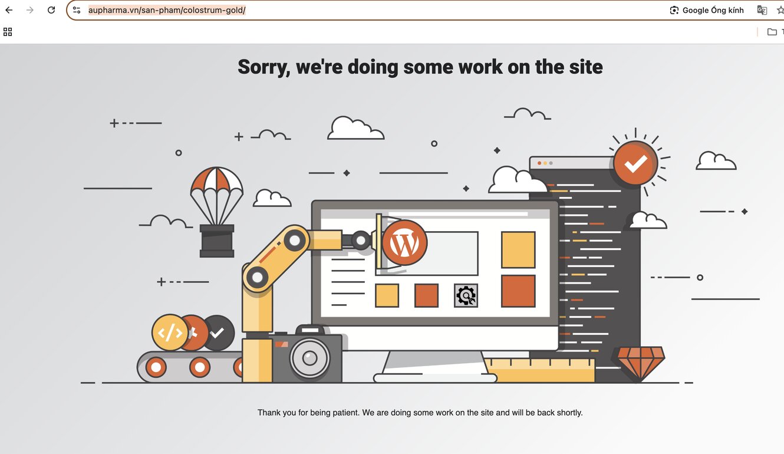Go back to the previous page

coord(9,10)
